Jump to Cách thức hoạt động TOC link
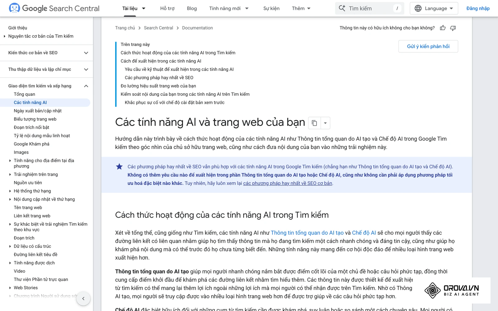 178,53
